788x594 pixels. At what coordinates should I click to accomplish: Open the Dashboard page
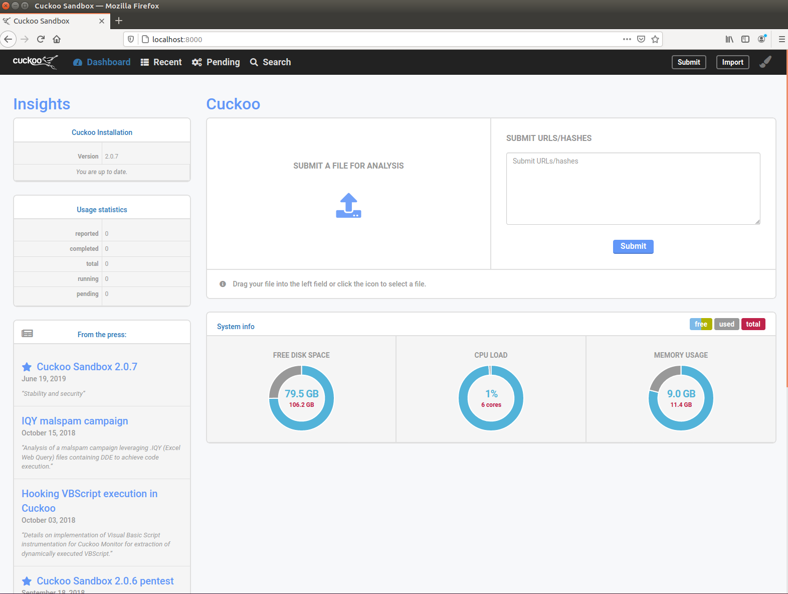[x=102, y=62]
